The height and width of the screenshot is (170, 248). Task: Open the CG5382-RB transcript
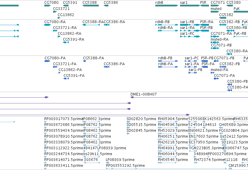(x=223, y=25)
